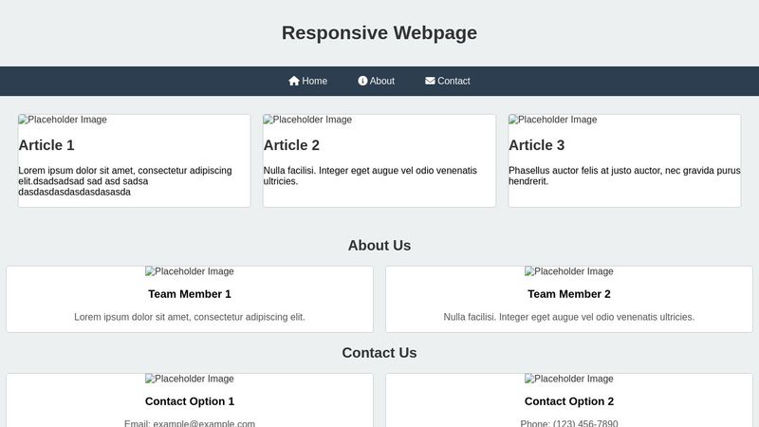Click the envelope icon beside Contact
This screenshot has height=427, width=759.
[x=430, y=81]
